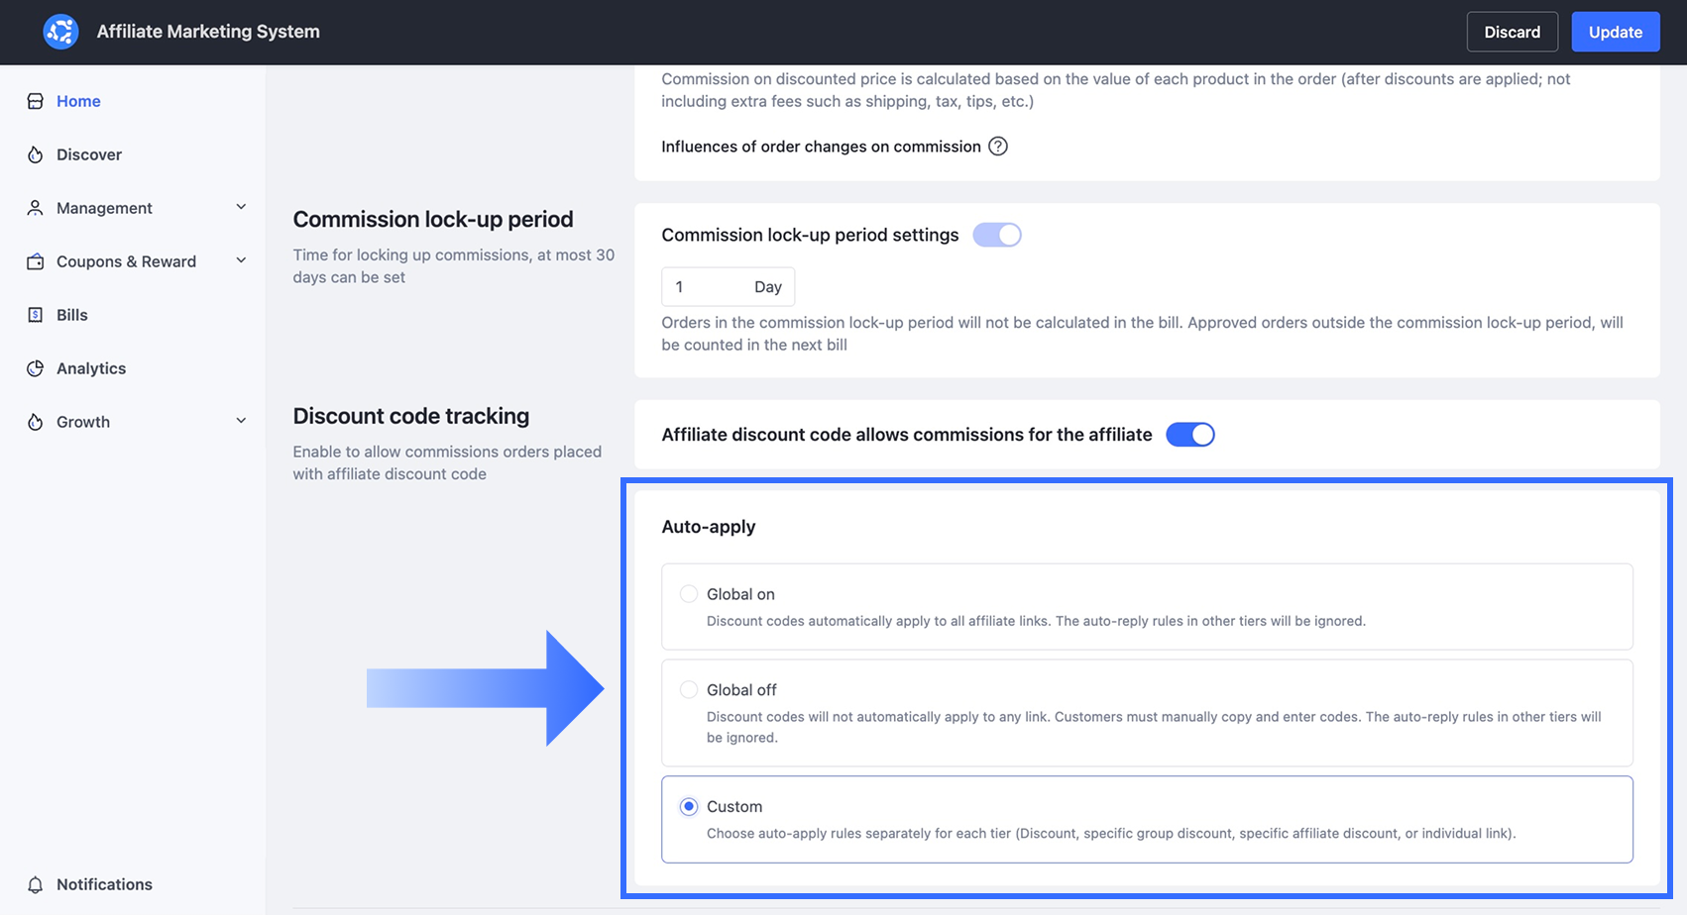Click the Management person icon

[x=36, y=208]
